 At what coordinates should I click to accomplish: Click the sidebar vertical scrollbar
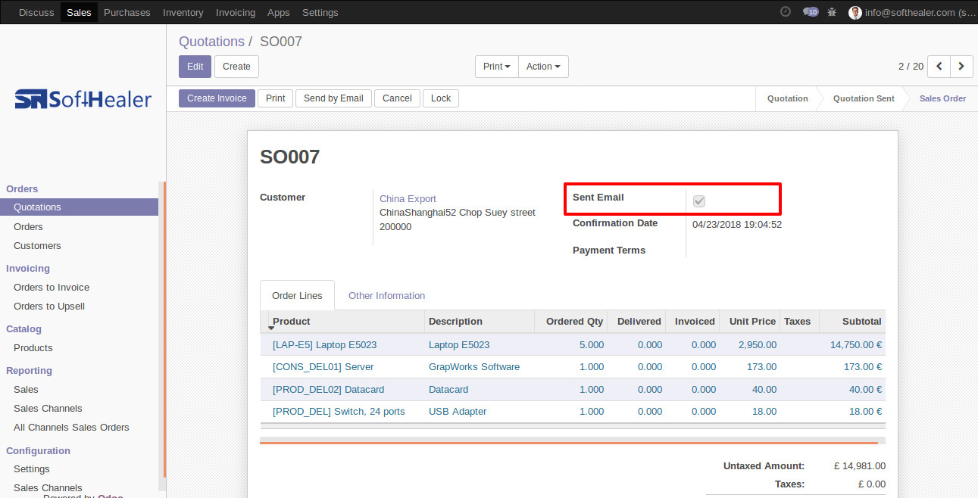(161, 337)
